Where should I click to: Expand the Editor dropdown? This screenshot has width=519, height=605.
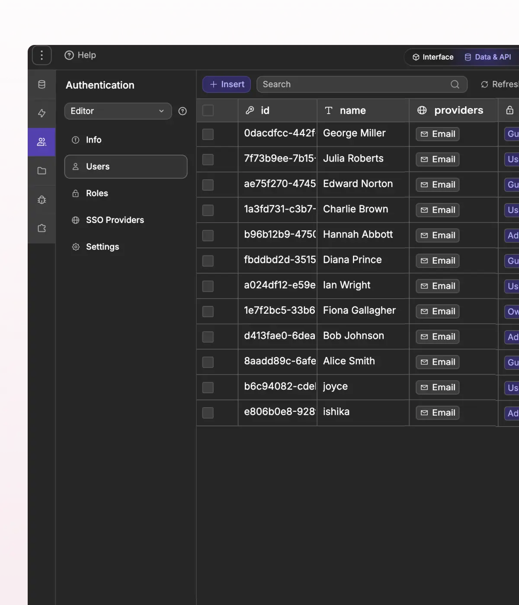tap(118, 111)
